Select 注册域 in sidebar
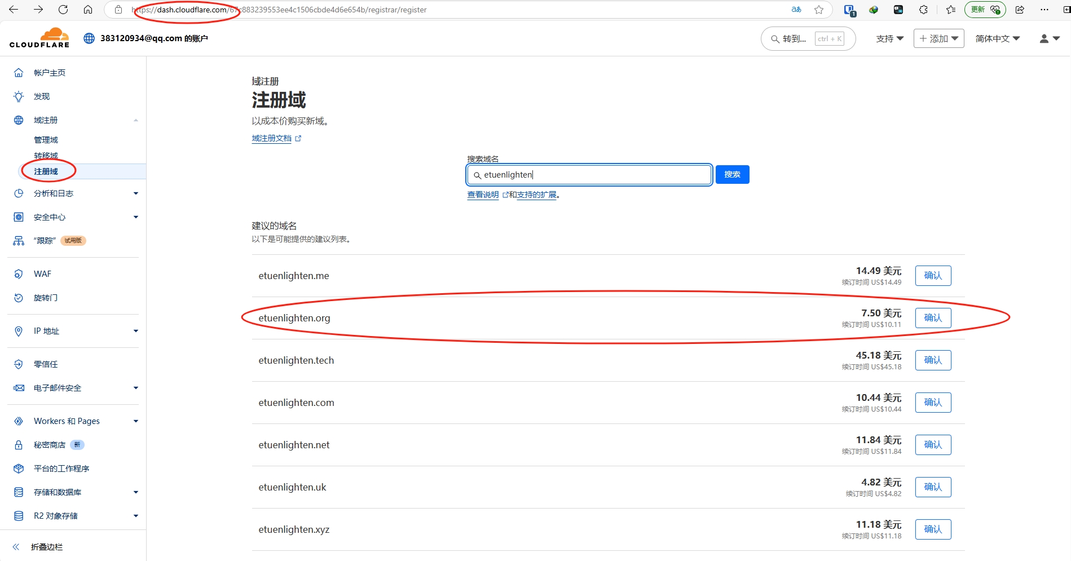1071x561 pixels. (46, 171)
